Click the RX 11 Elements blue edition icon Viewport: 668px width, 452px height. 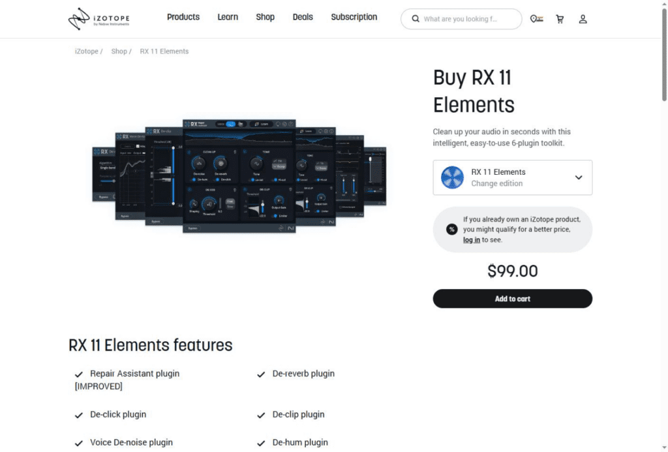452,177
